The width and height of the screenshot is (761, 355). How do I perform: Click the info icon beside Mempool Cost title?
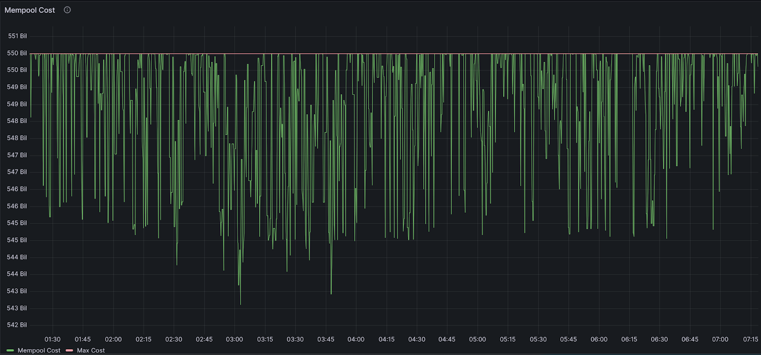tap(67, 10)
